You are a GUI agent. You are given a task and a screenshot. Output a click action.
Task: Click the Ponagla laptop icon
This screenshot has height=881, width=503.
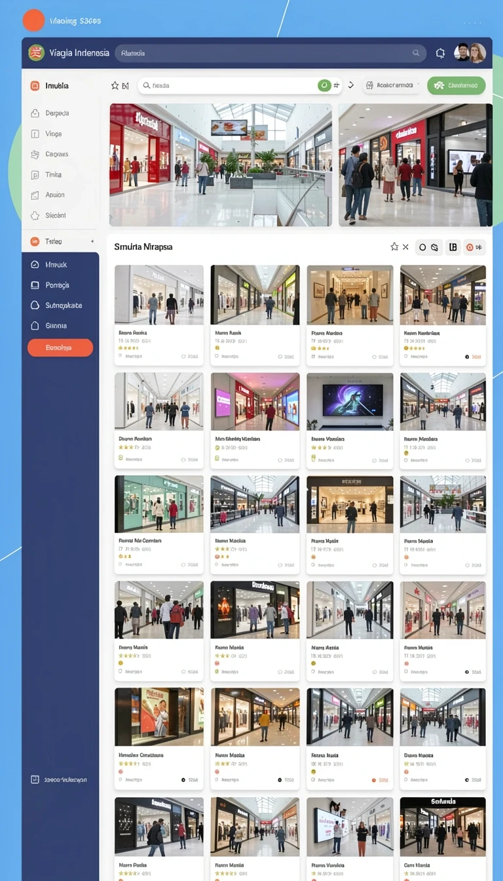pyautogui.click(x=35, y=285)
